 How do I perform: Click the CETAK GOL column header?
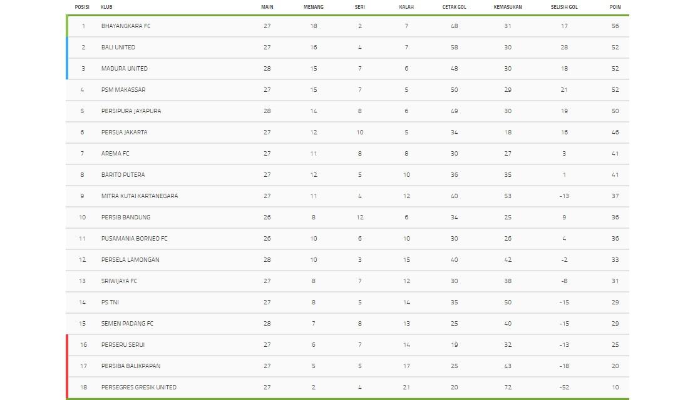[x=454, y=7]
